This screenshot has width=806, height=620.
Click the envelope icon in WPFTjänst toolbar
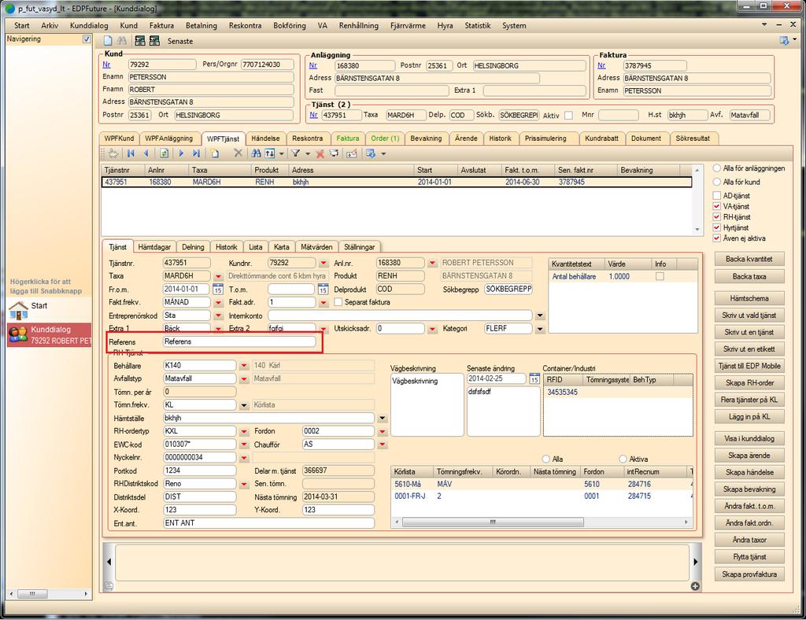pyautogui.click(x=352, y=153)
